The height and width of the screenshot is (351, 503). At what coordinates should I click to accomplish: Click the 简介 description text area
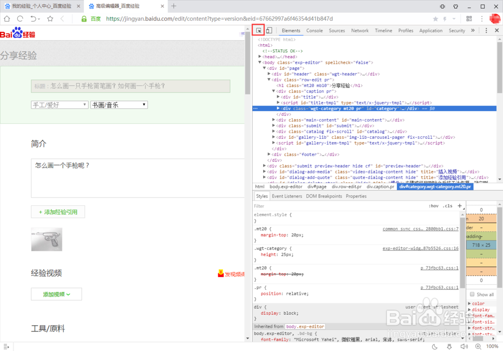point(138,178)
